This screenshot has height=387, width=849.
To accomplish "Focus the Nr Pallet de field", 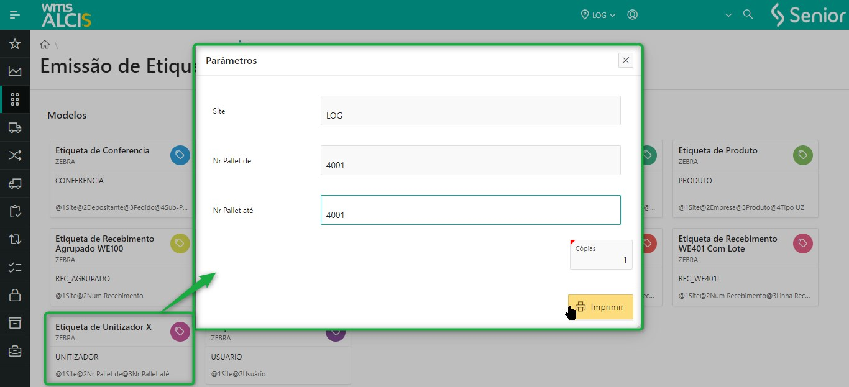I will 470,160.
